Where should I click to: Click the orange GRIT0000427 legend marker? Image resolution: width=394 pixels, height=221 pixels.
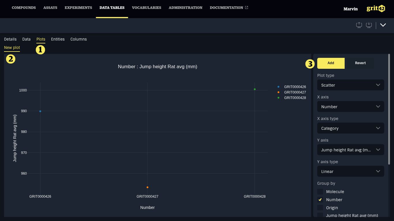click(x=279, y=92)
